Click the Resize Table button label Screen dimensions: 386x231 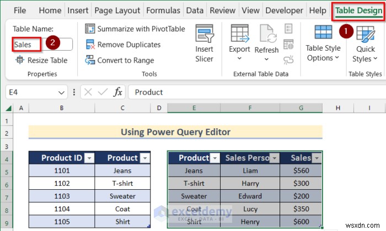[x=47, y=60]
